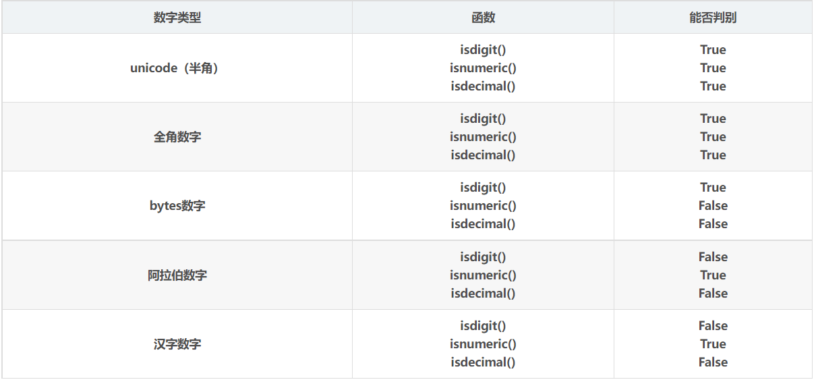Click isdigit() in the 全角数字 row

(x=483, y=119)
